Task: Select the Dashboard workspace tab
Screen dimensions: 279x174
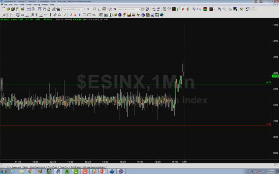Action: tap(16, 167)
